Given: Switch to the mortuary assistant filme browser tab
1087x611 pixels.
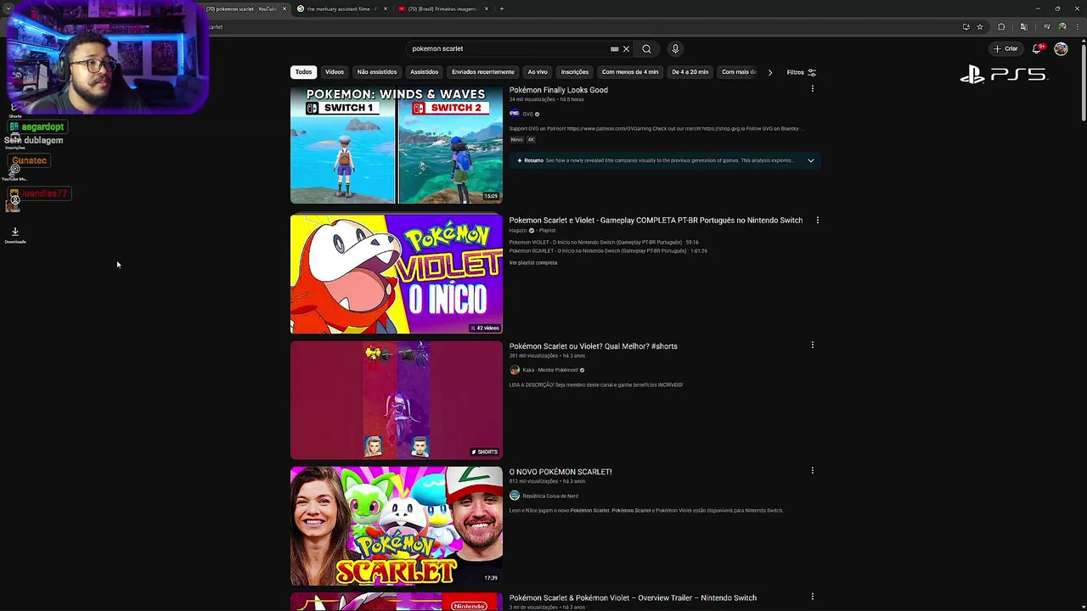Looking at the screenshot, I should (342, 8).
